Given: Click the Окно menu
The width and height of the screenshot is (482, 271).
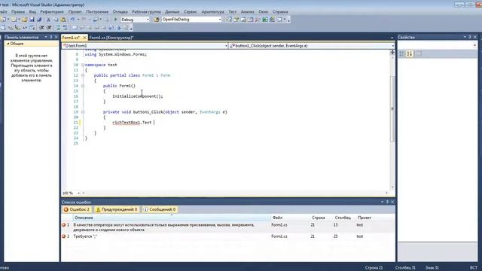Looking at the screenshot, I should 263,12.
